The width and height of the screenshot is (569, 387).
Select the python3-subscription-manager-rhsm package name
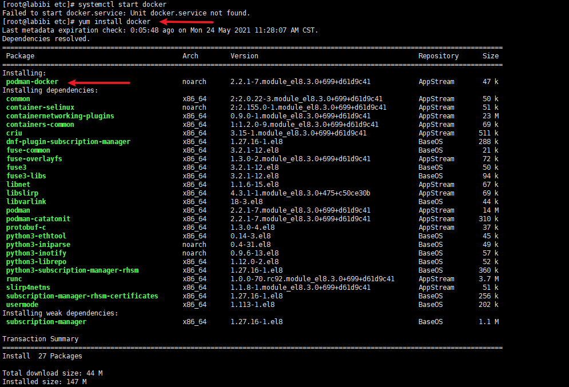[73, 270]
